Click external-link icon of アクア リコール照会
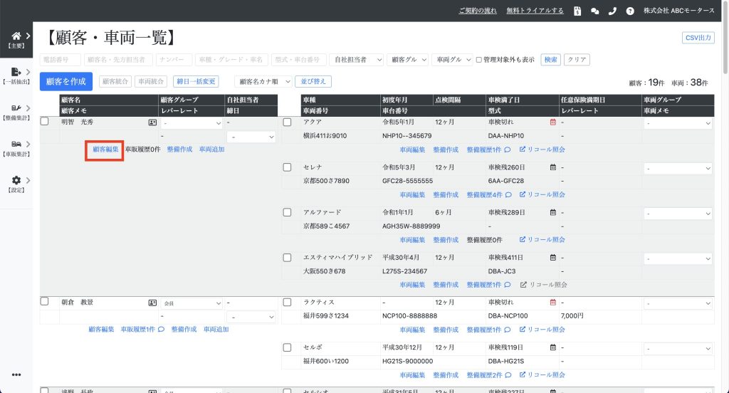The image size is (729, 393). [x=522, y=150]
